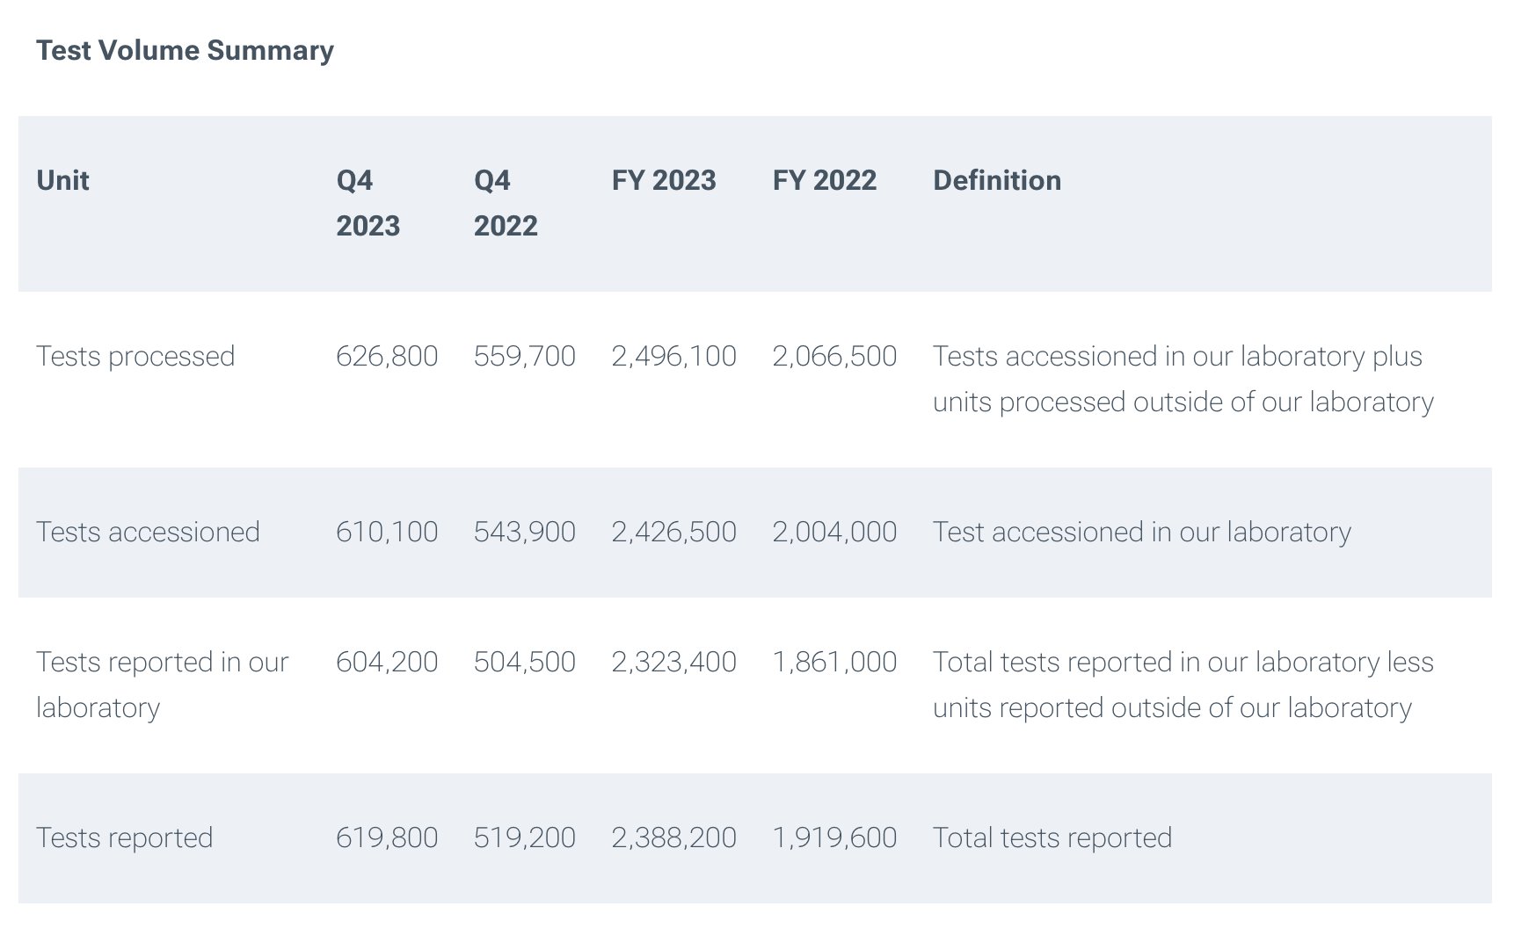Click the Total tests reported definition

click(x=1052, y=837)
